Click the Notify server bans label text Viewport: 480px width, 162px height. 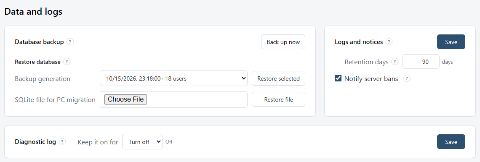(371, 79)
